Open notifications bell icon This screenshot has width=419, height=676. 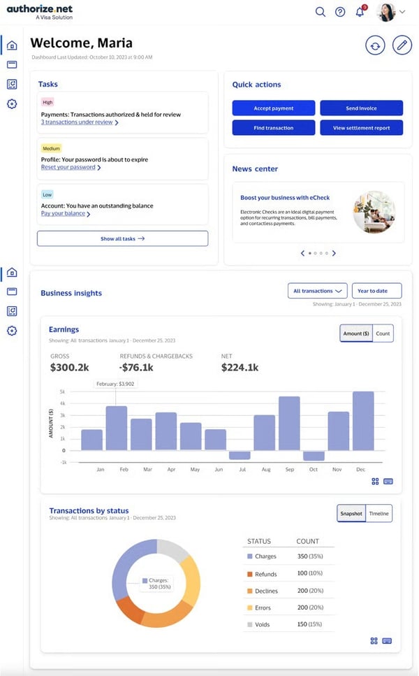pyautogui.click(x=360, y=12)
